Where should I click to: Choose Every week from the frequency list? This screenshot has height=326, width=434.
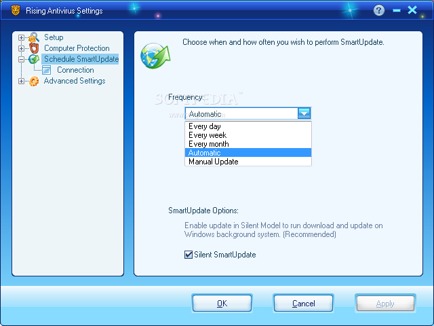pos(248,135)
